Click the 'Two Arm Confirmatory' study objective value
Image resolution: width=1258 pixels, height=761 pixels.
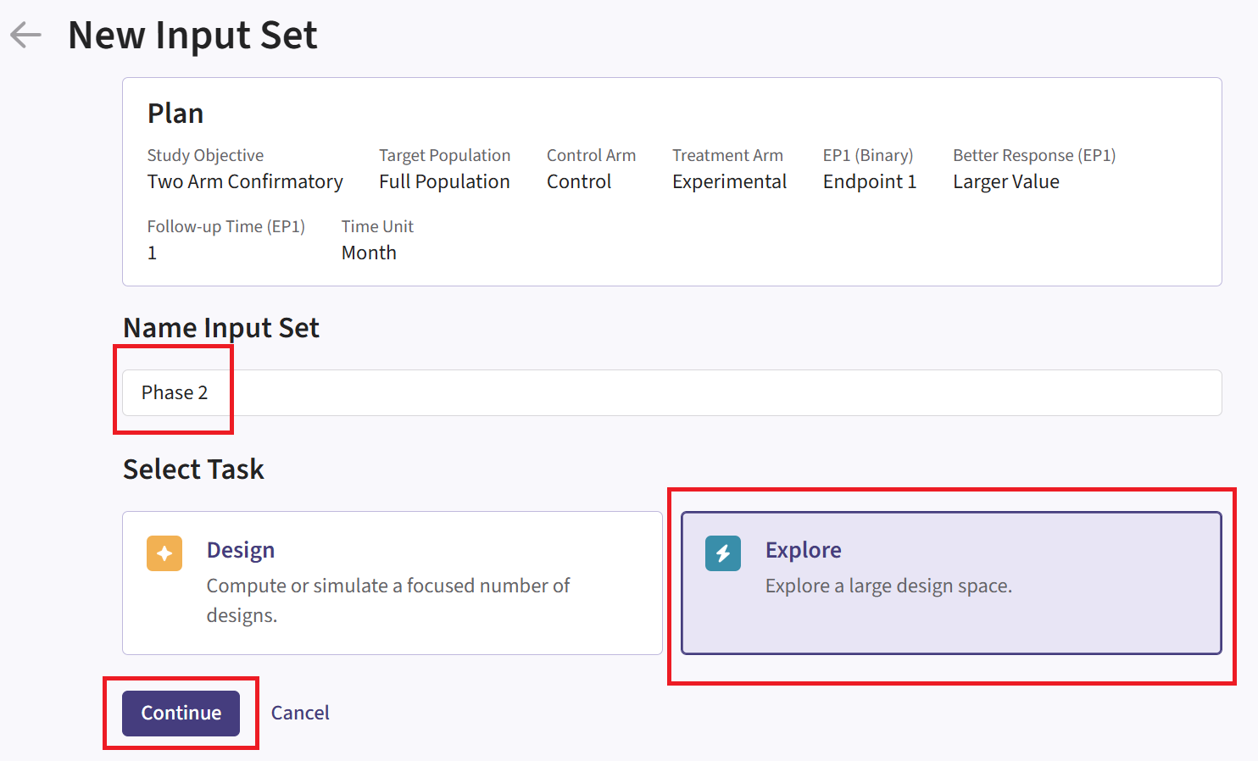[x=245, y=181]
